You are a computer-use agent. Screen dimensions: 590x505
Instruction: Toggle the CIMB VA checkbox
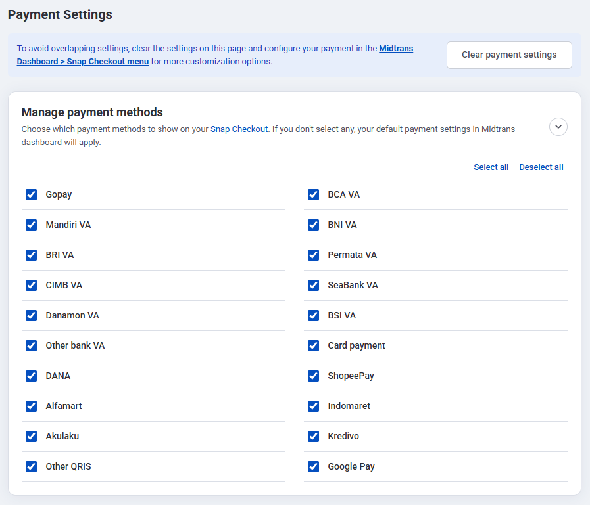[x=31, y=285]
